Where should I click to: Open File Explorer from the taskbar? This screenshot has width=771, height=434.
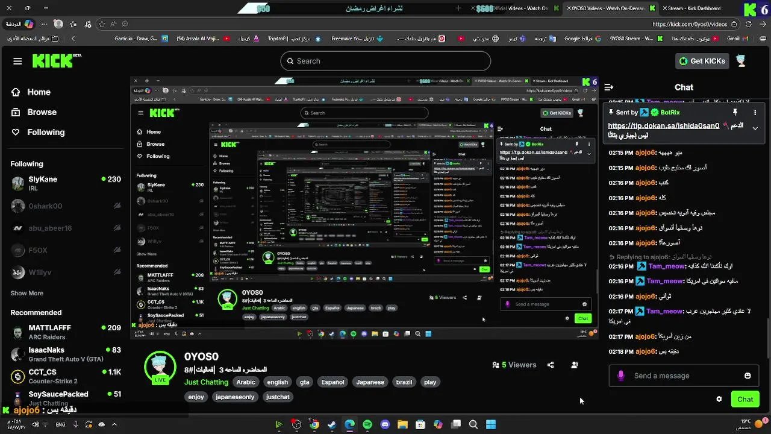tap(402, 424)
